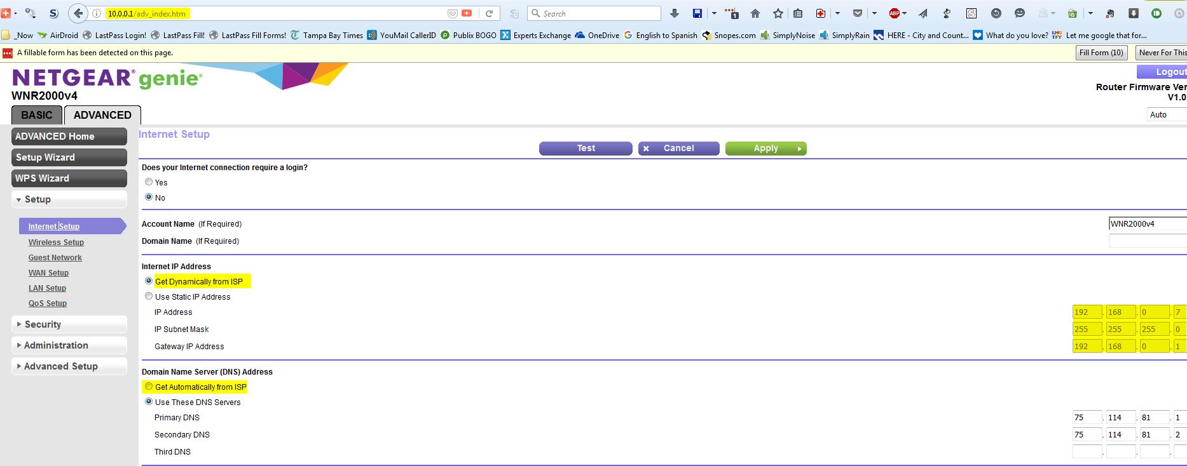Click the Account Name input field

1148,223
